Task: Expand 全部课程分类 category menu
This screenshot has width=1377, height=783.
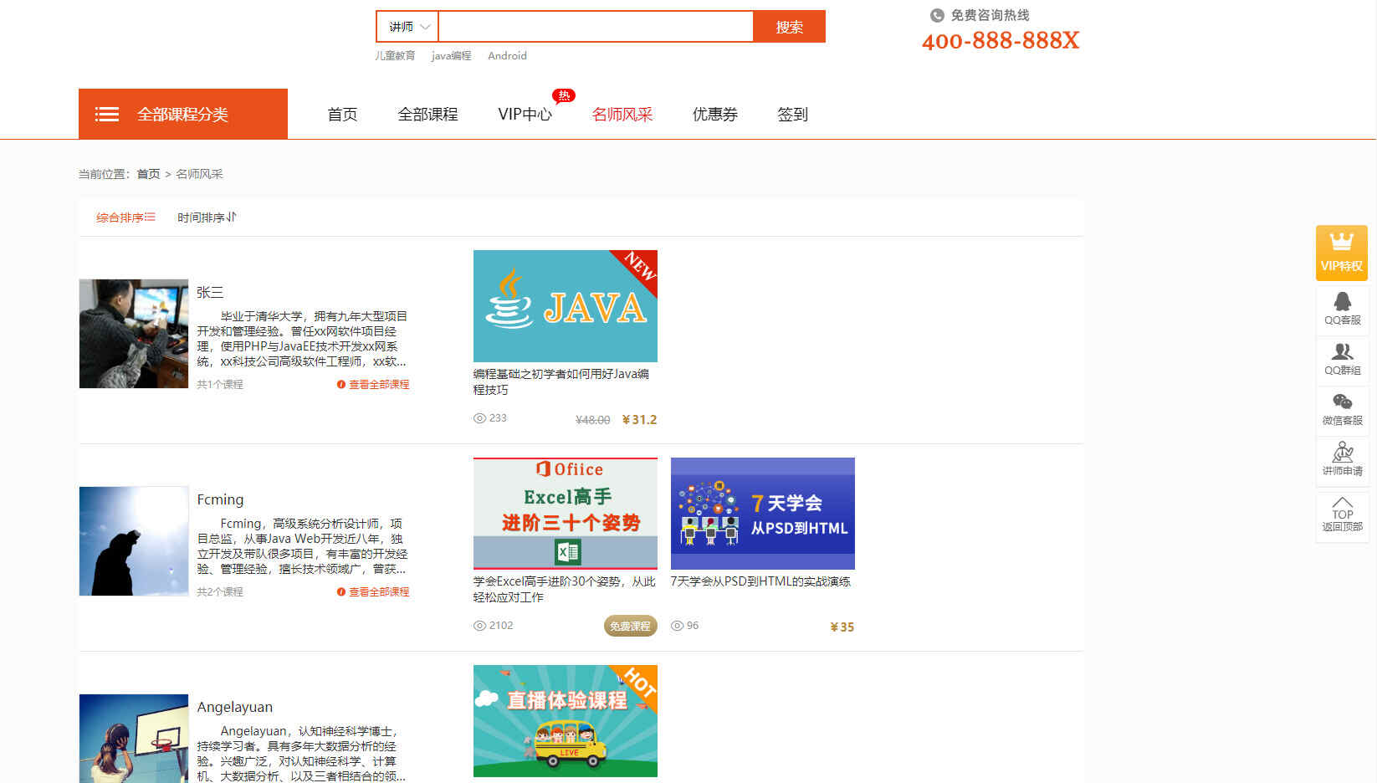Action: [183, 114]
